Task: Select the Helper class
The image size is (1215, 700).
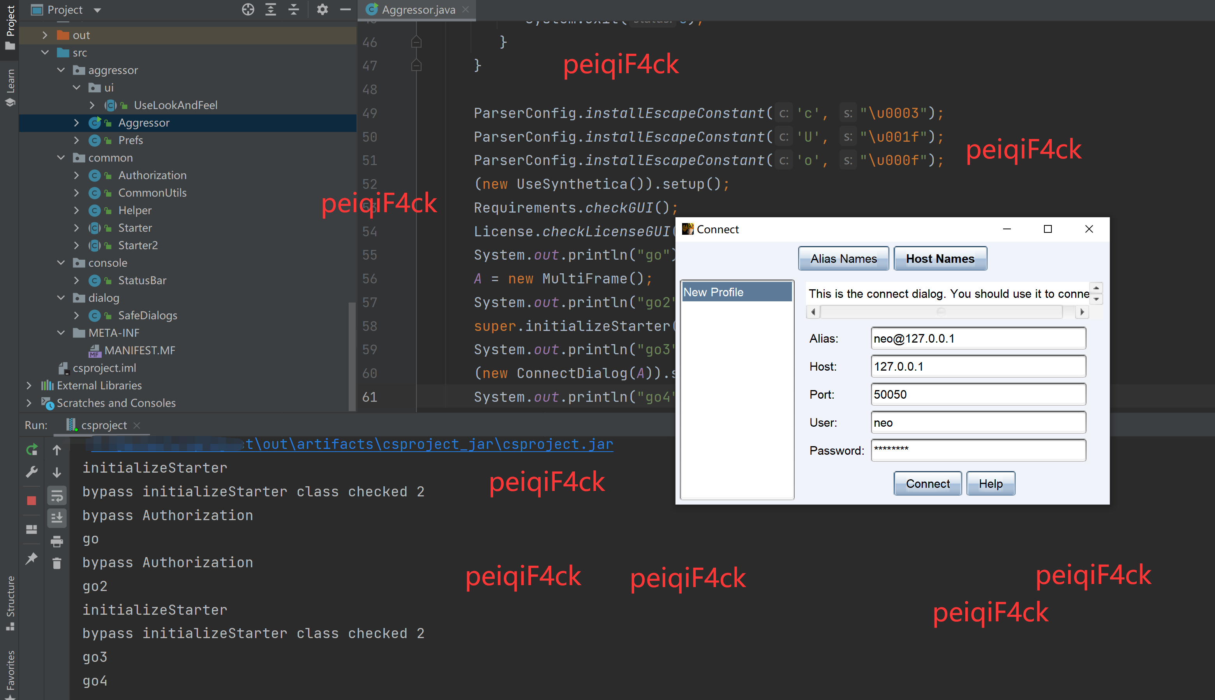Action: [135, 210]
